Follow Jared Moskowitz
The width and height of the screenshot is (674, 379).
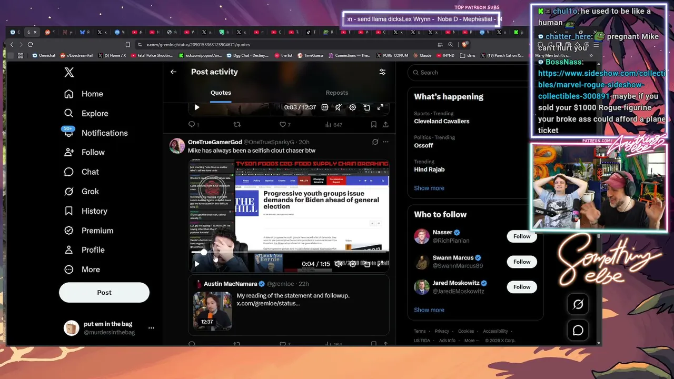(522, 287)
